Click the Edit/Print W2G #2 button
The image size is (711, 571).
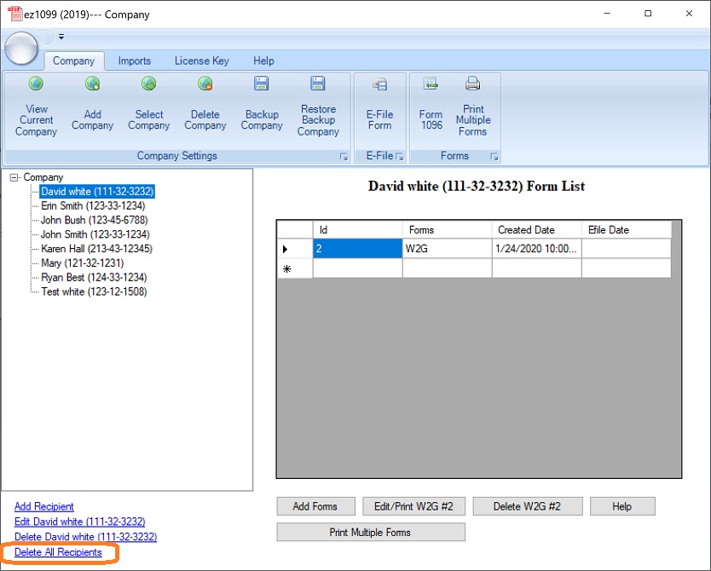tap(413, 506)
